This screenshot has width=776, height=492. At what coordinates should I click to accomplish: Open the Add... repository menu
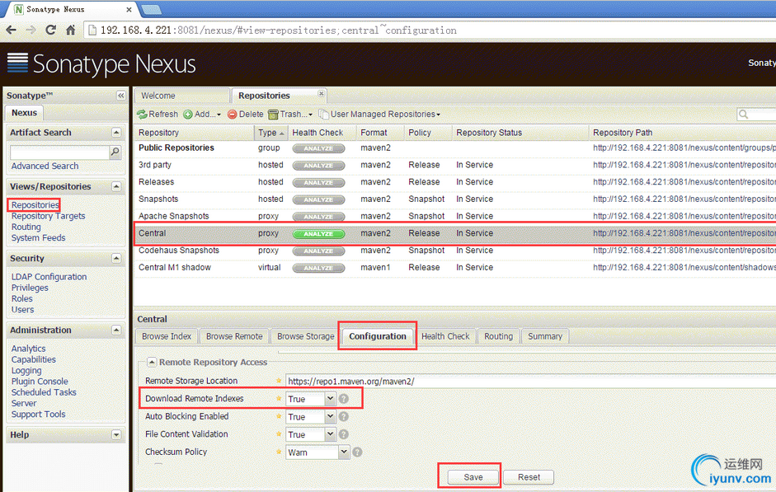202,115
